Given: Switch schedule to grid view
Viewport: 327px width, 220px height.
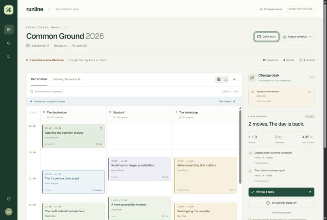Looking at the screenshot, I should (219, 79).
